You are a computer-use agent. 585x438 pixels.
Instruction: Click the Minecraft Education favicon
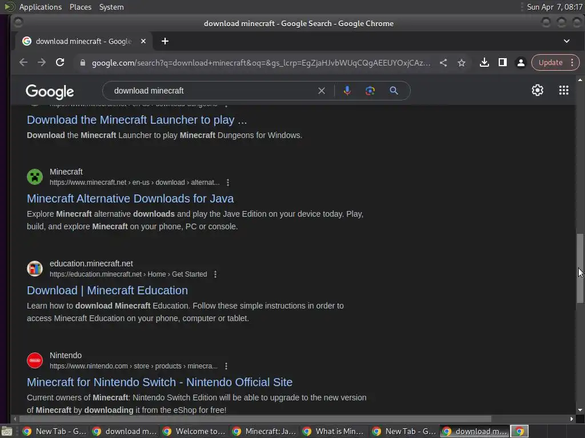[x=35, y=269]
